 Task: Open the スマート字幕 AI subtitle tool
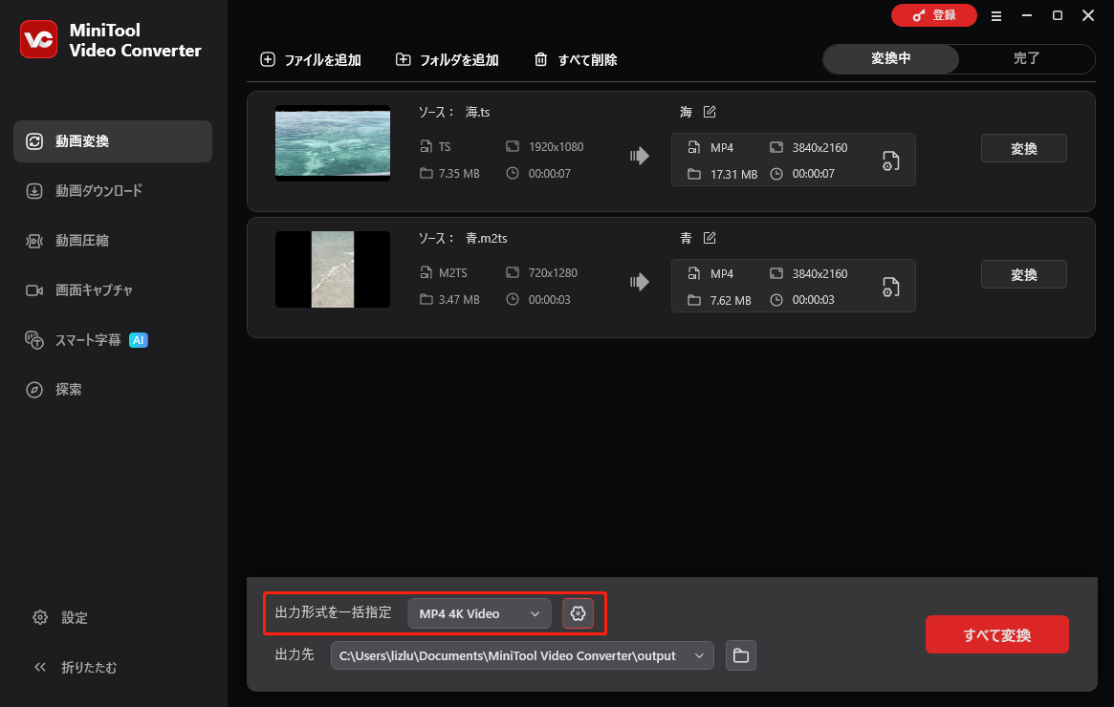[85, 339]
